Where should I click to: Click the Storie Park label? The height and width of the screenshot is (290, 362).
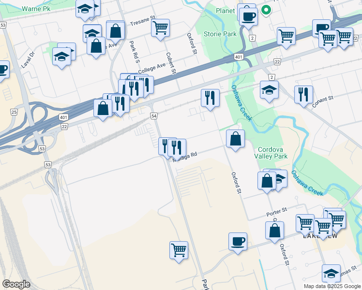(x=220, y=34)
